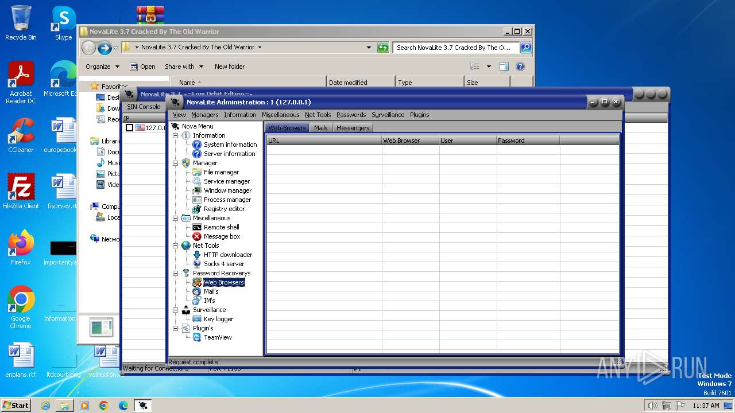The image size is (735, 413).
Task: Check the 127.0.0.1 connection checkbox
Action: (130, 128)
